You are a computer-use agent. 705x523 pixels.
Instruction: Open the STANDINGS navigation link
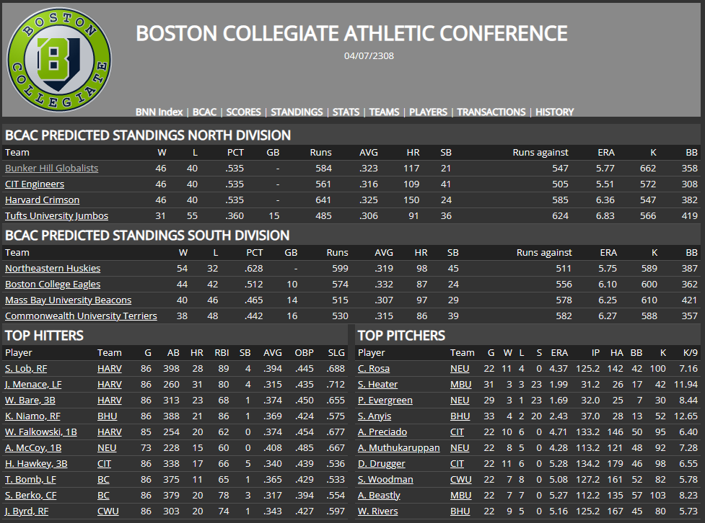point(297,112)
